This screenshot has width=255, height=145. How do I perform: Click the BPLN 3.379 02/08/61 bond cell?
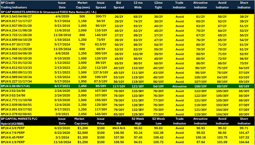click(x=12, y=114)
